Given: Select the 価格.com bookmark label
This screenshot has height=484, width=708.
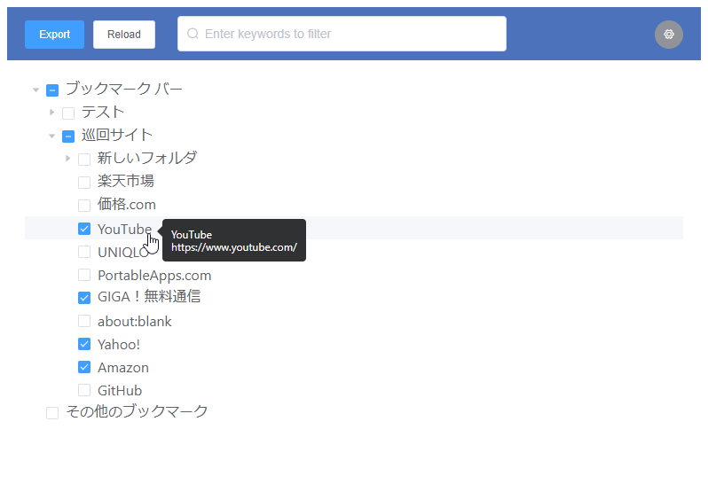Looking at the screenshot, I should point(126,204).
